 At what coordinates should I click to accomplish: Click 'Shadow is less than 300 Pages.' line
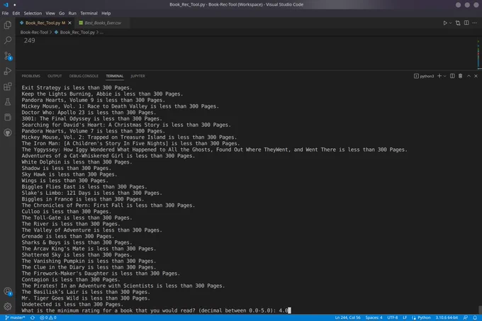tap(67, 169)
